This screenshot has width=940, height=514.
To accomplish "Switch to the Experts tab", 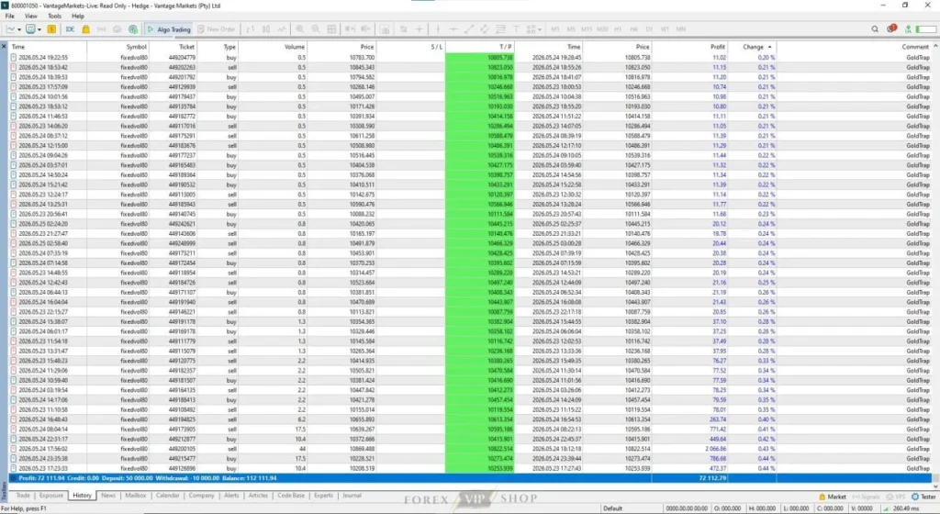I will [323, 496].
